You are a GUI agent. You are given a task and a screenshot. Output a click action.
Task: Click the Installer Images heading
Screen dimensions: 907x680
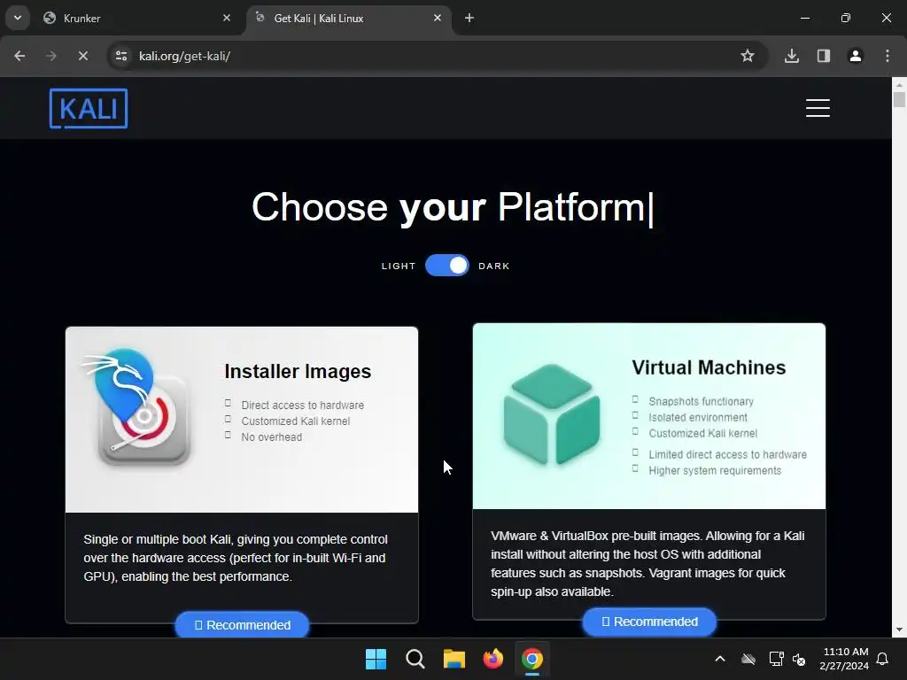[298, 371]
